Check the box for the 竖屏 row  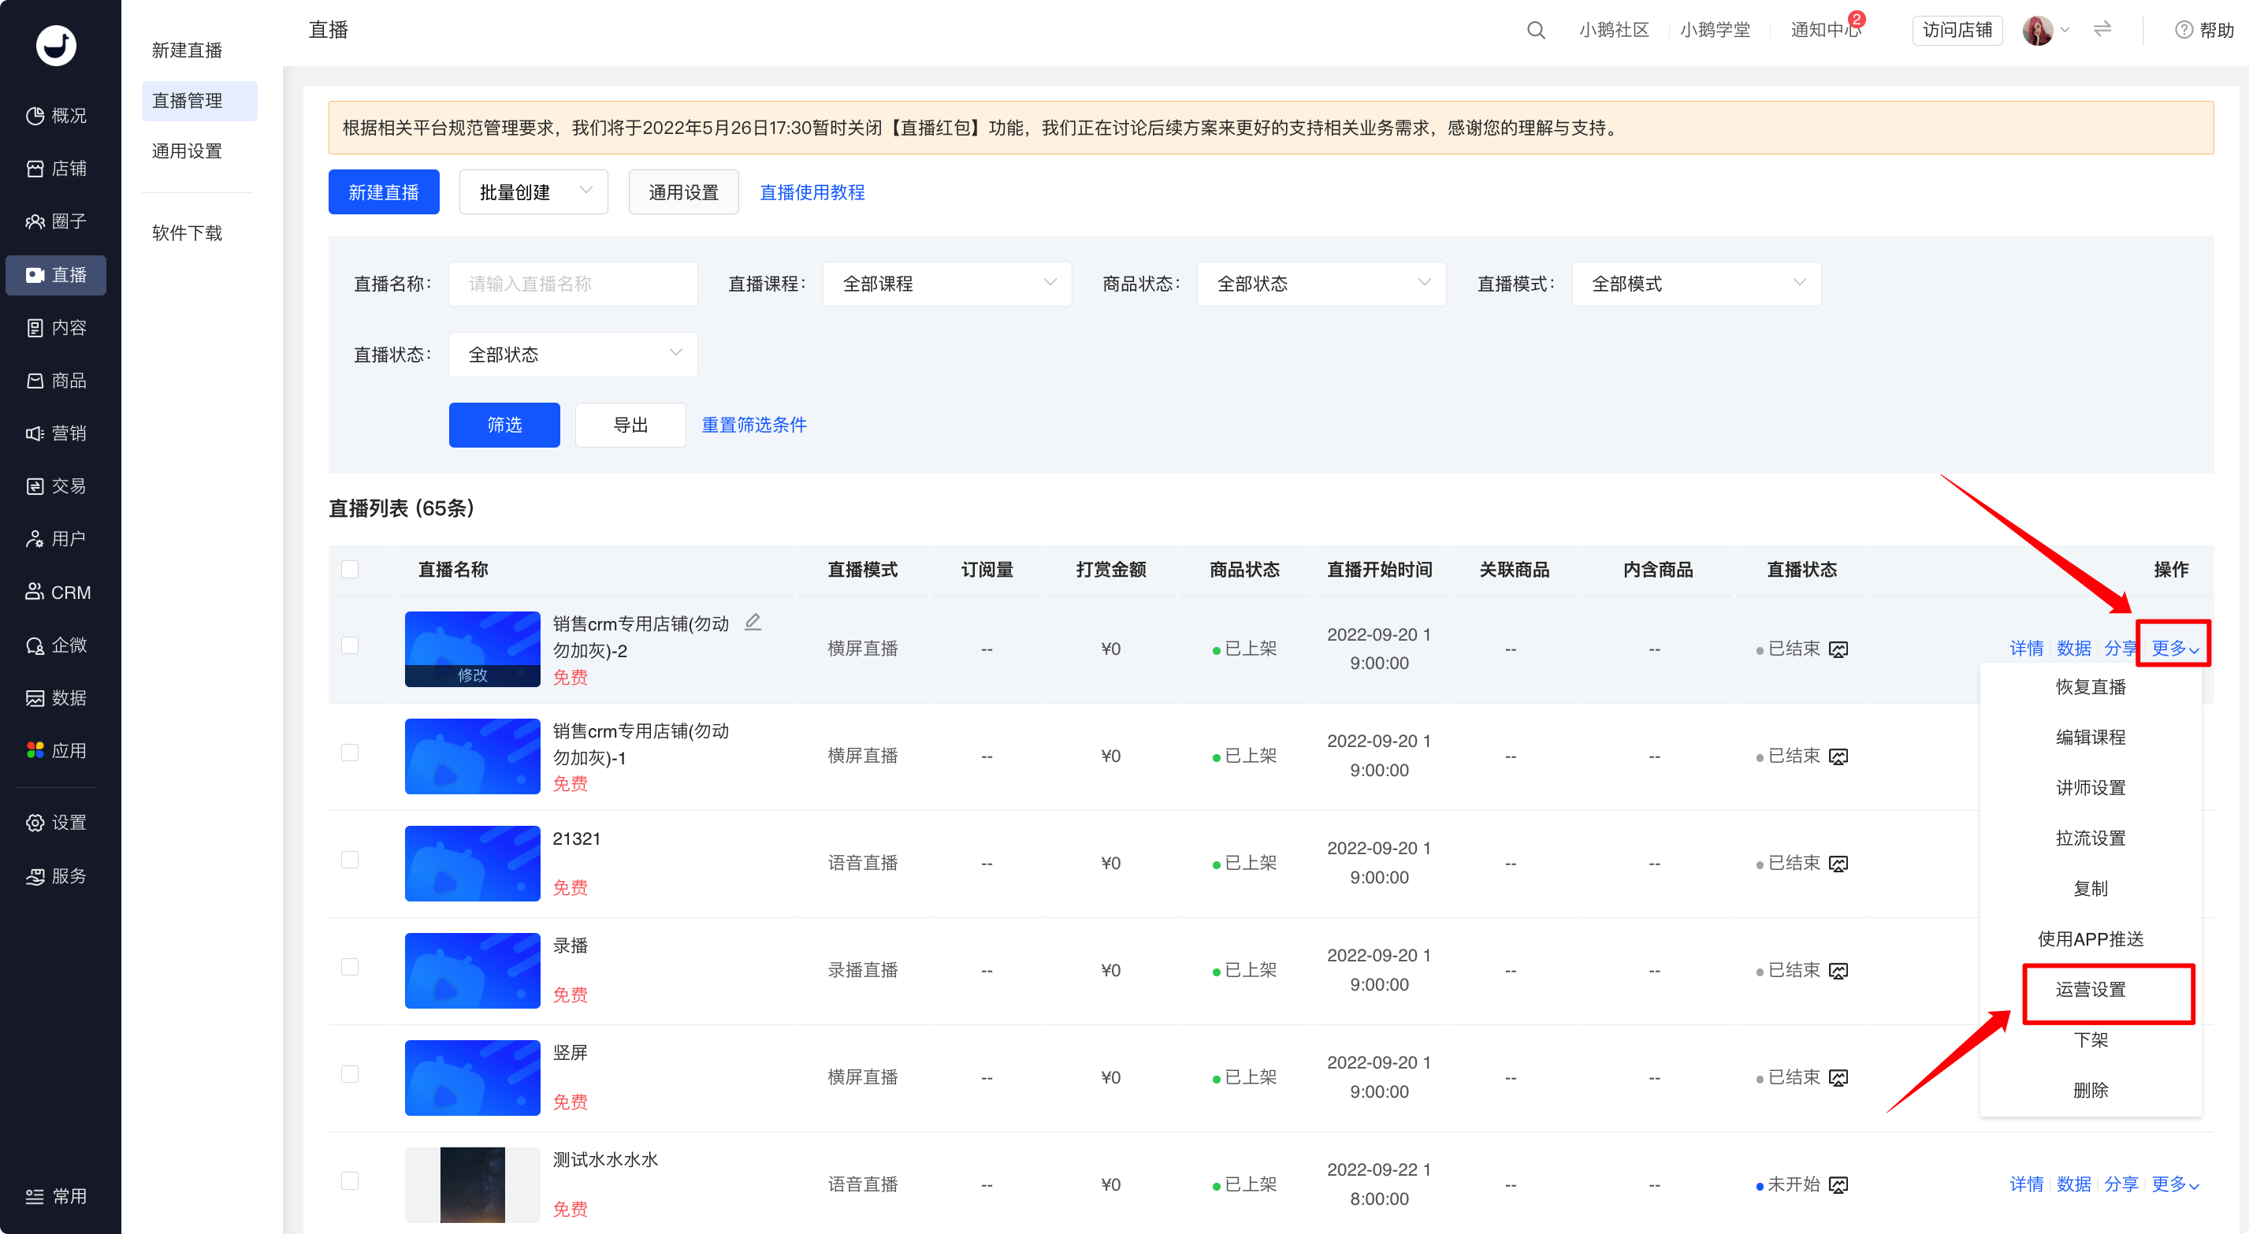[350, 1074]
